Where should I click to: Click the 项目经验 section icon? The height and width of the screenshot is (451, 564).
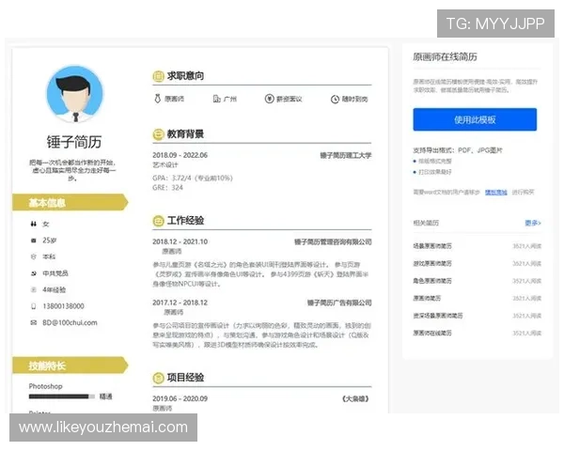[158, 378]
